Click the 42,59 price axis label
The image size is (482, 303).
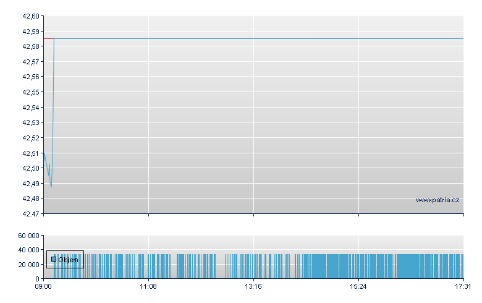tap(31, 32)
